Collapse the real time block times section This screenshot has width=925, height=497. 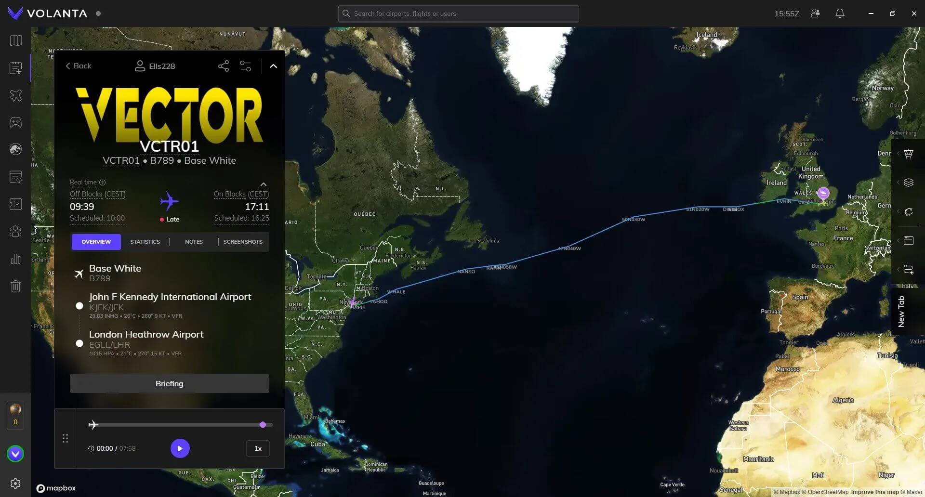[264, 184]
